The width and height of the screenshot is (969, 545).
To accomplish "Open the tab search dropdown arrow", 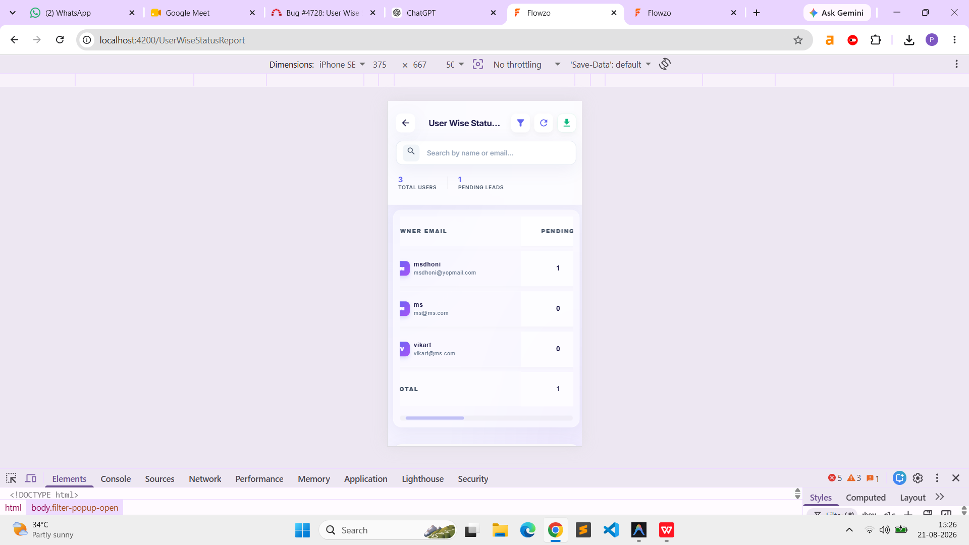I will point(13,13).
